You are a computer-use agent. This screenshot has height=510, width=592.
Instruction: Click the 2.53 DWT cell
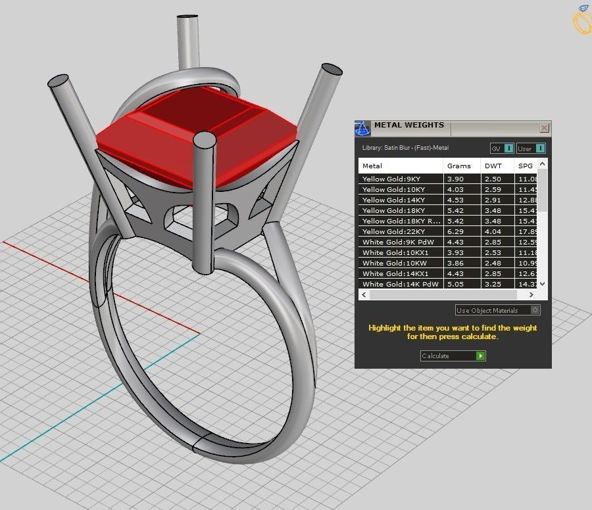[497, 253]
